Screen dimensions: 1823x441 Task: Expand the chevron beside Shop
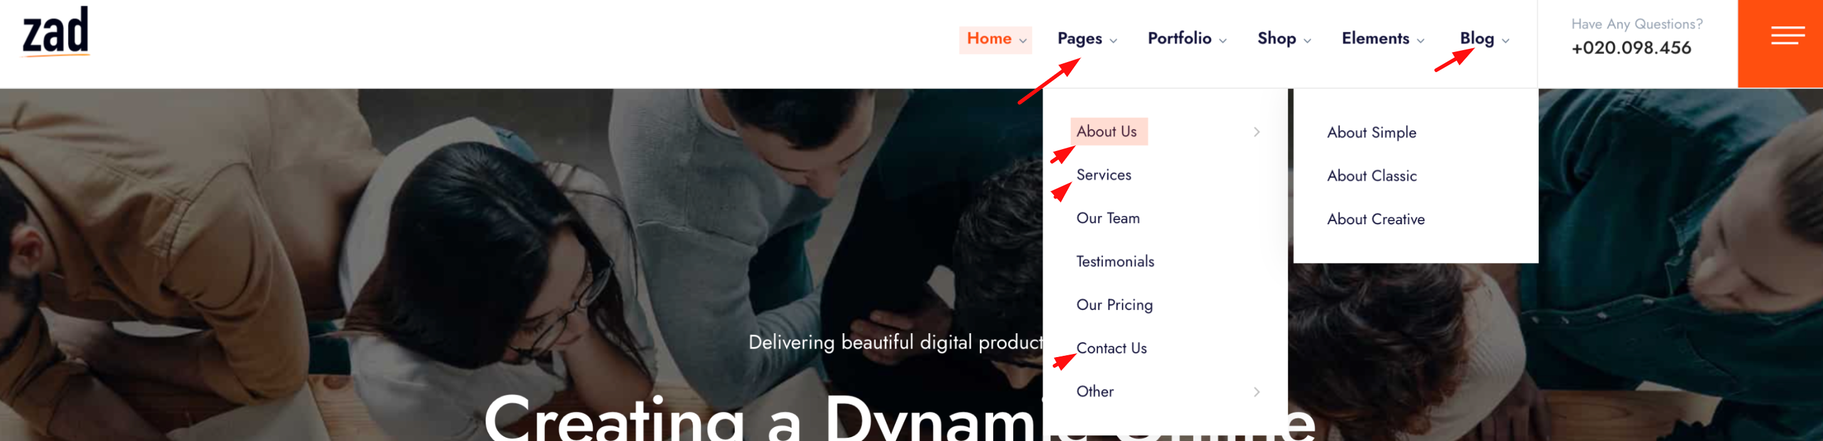(x=1307, y=41)
